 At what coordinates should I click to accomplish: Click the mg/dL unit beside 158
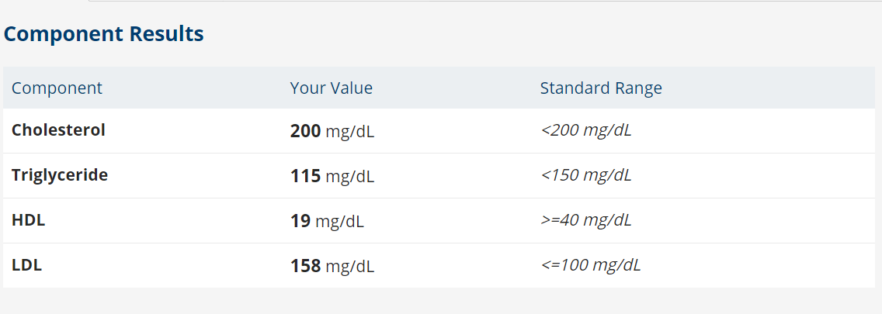[x=350, y=267]
